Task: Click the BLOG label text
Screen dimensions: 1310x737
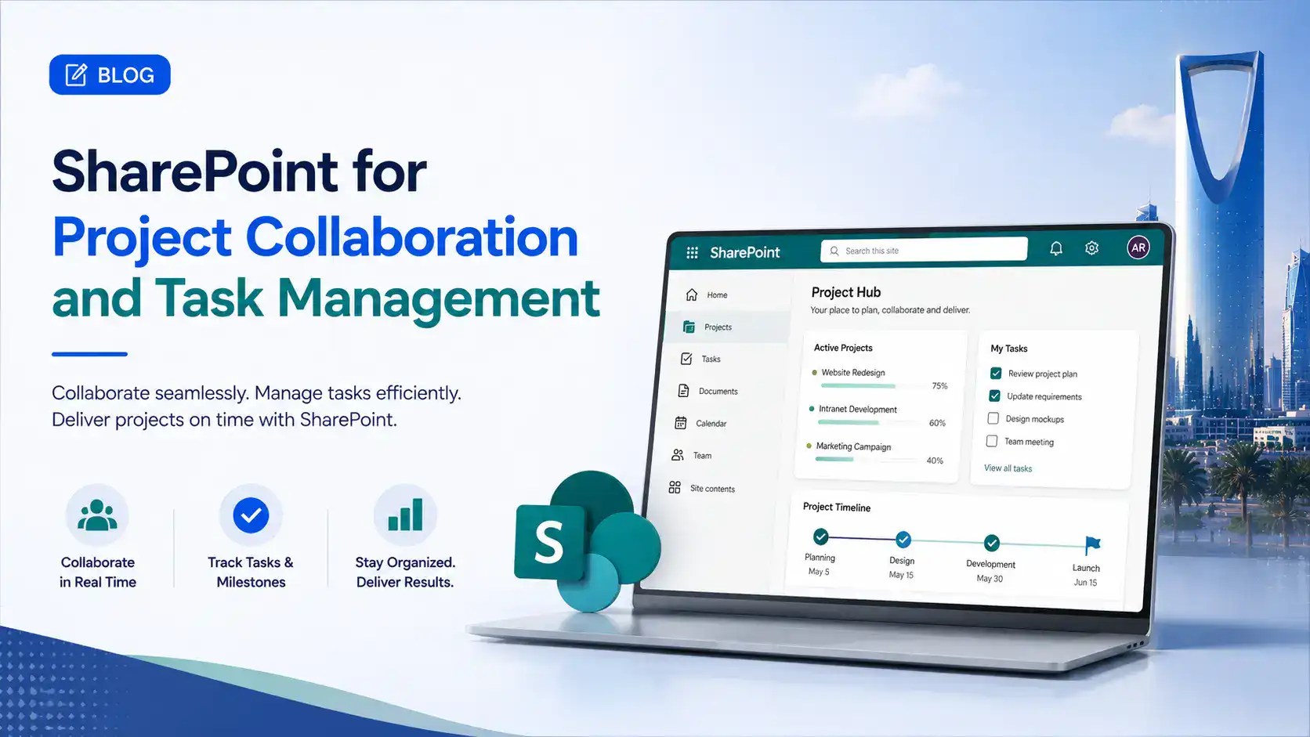Action: (125, 75)
